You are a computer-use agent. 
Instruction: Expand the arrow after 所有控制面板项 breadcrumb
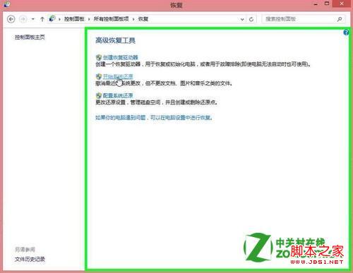[133, 19]
